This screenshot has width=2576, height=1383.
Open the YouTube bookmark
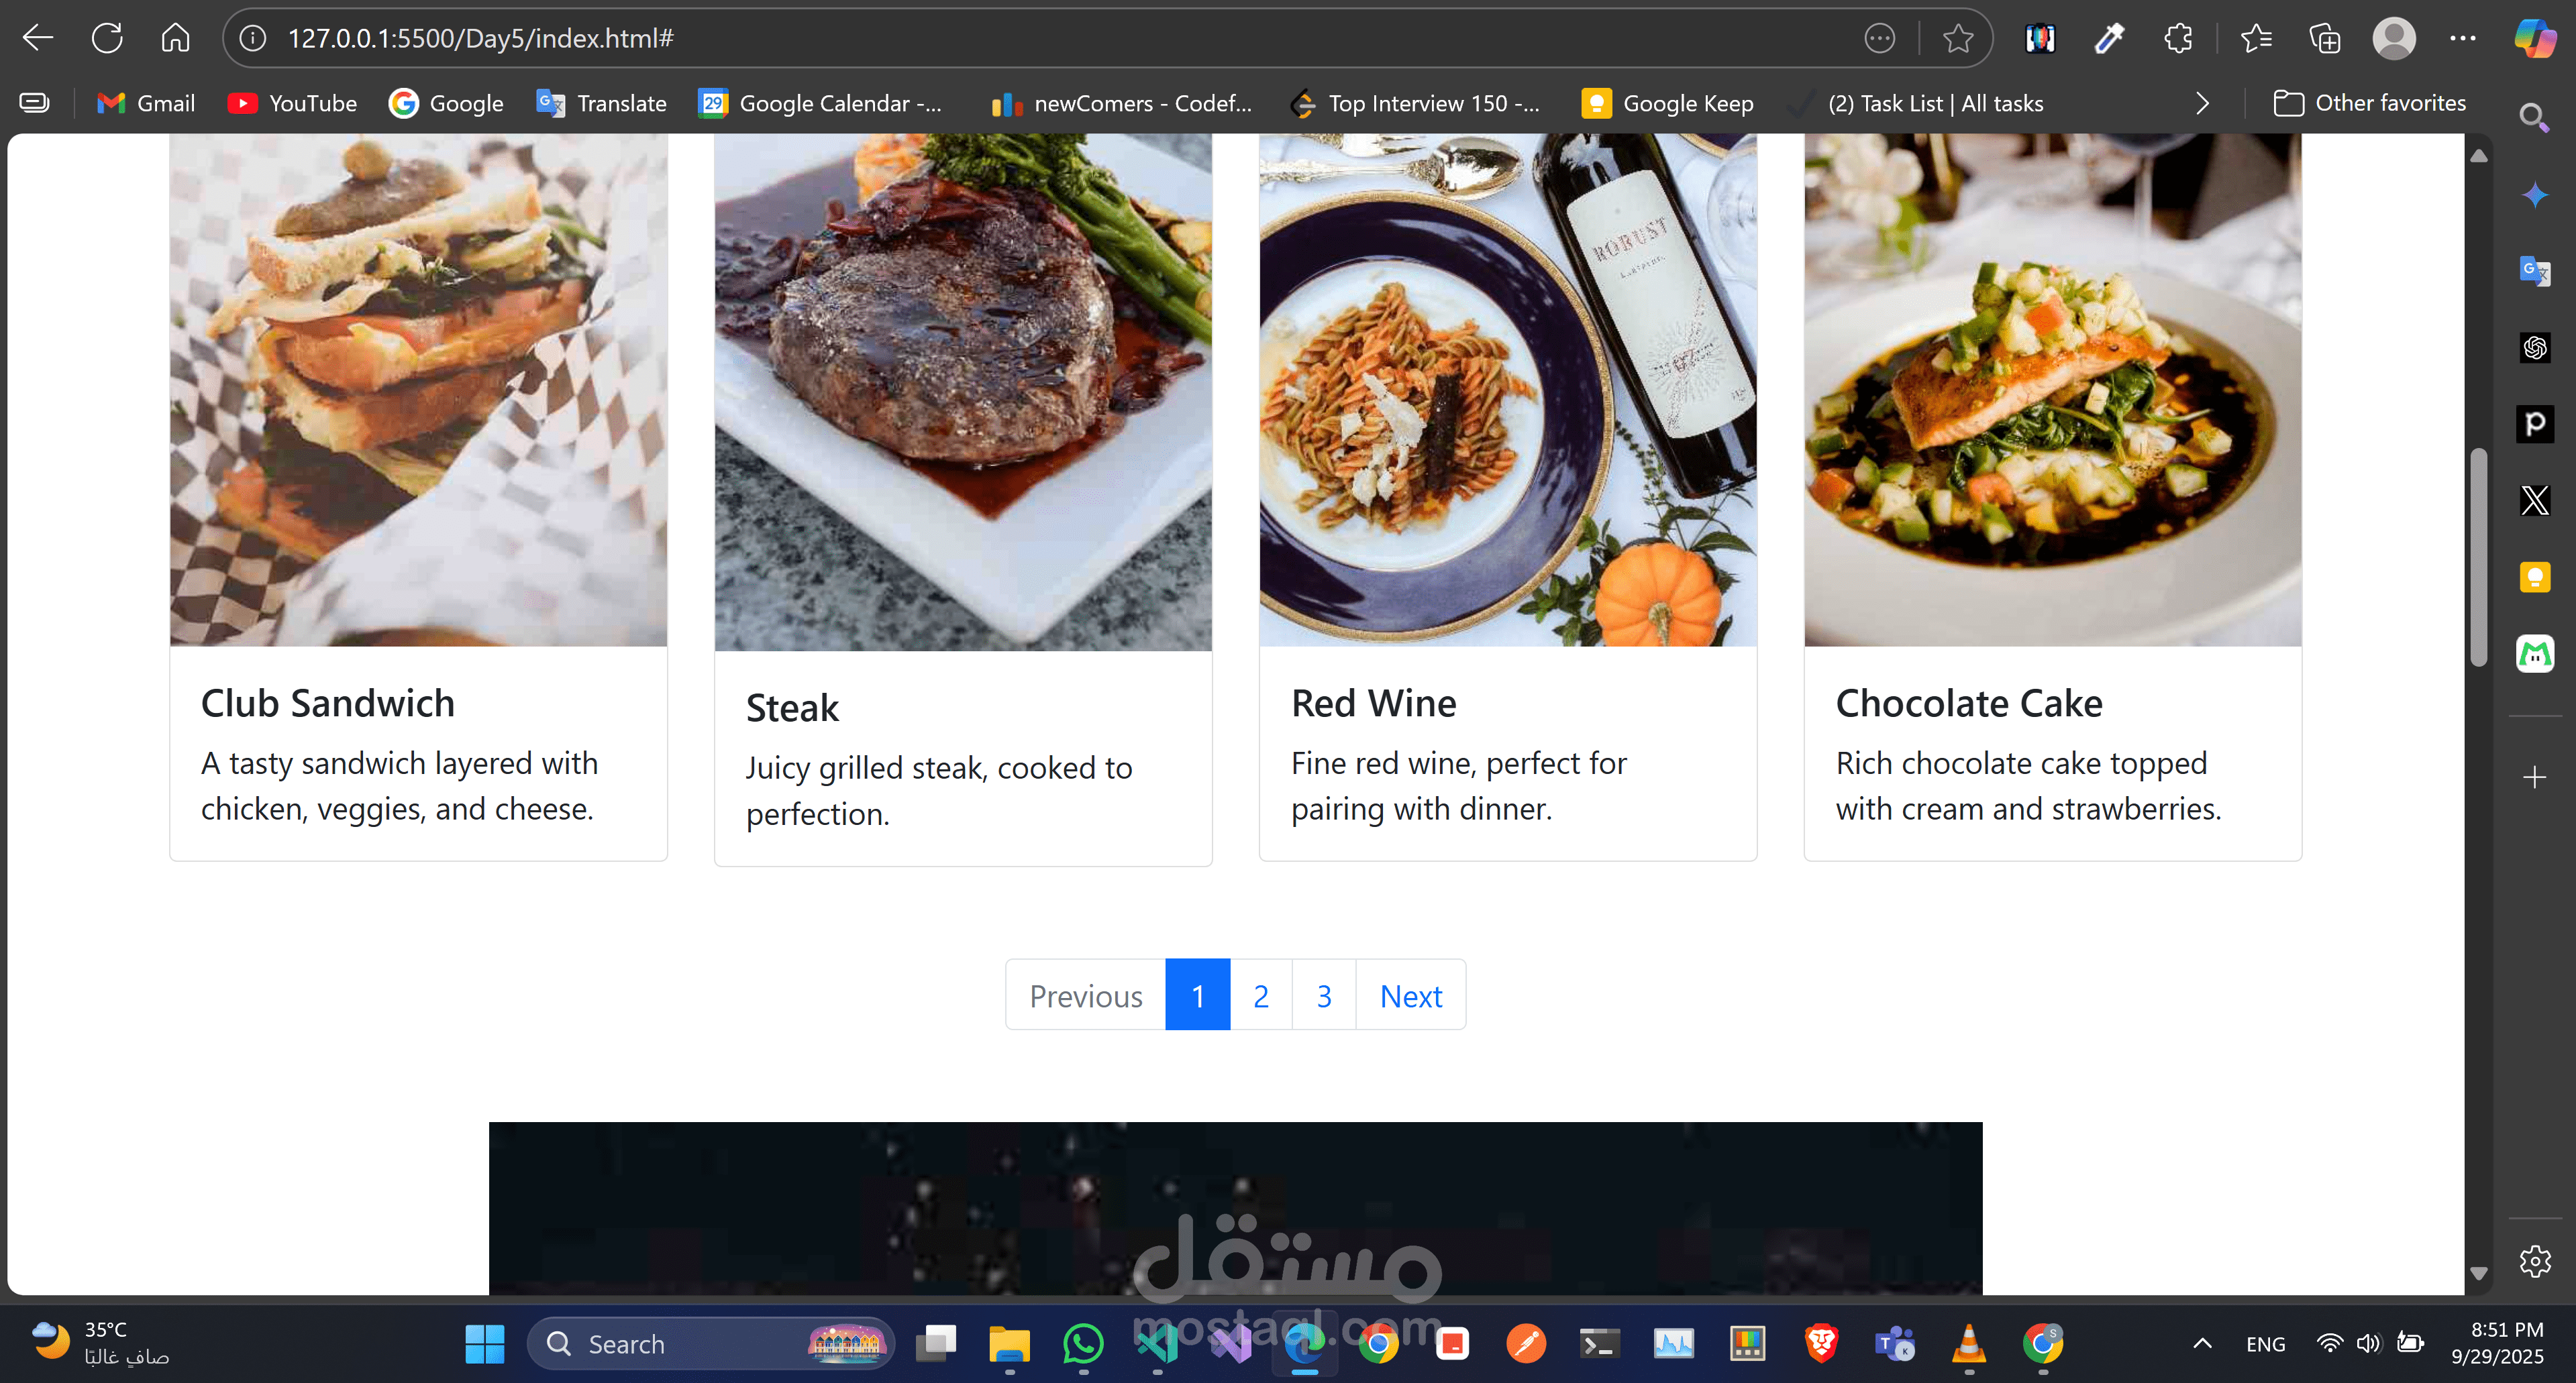(x=292, y=103)
